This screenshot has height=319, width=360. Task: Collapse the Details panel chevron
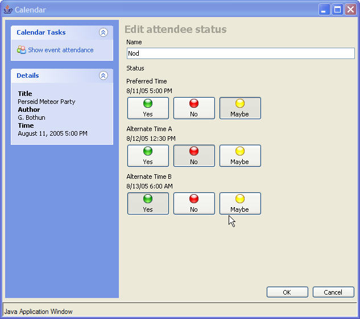(104, 75)
